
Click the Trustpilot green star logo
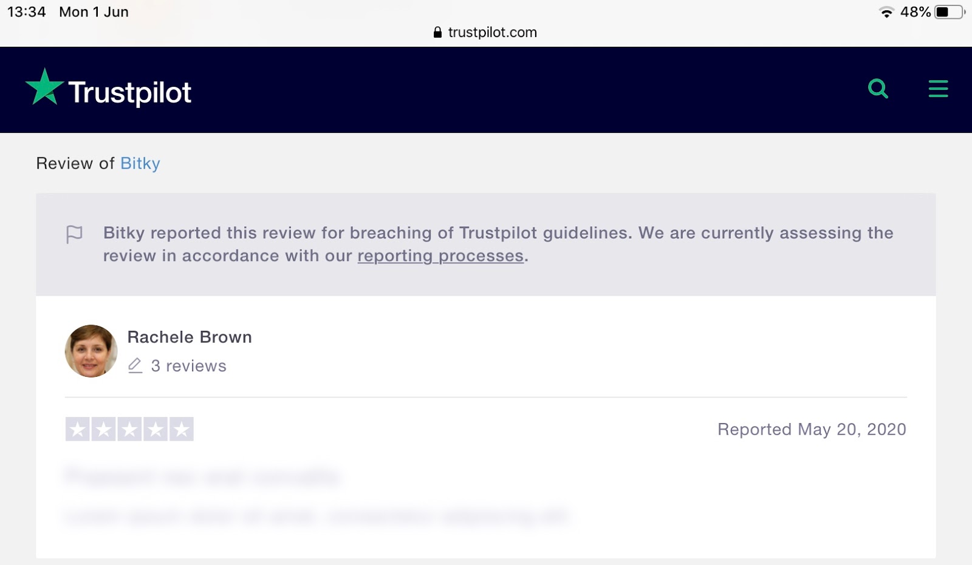click(44, 87)
